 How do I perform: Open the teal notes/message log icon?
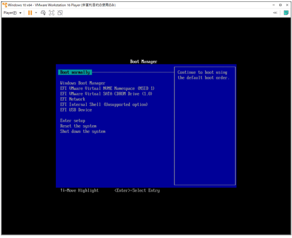286,13
